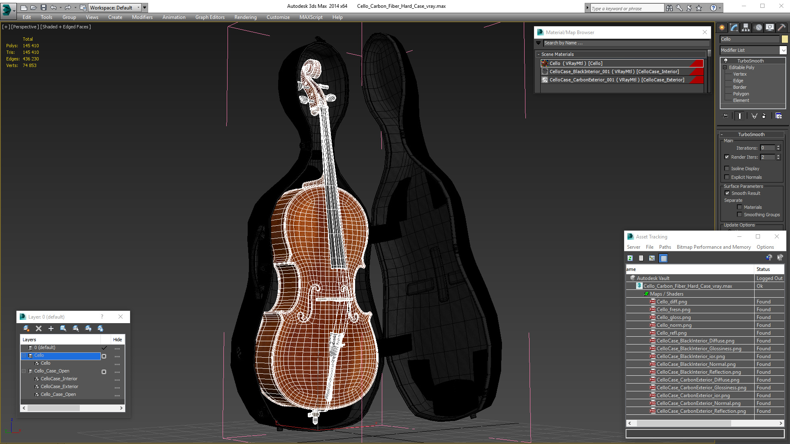Select CelloCase_CarbonExterior_001 material entry
The width and height of the screenshot is (790, 444).
[616, 80]
